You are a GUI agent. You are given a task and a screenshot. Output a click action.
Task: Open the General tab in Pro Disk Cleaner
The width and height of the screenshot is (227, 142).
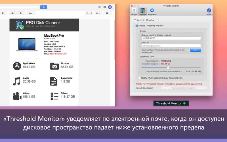134,12
